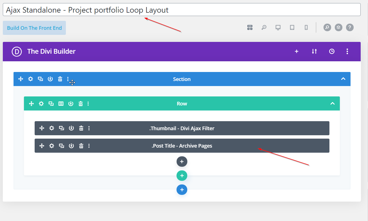Viewport: 368px width, 221px height.
Task: Collapse the Section using chevron
Action: (343, 79)
